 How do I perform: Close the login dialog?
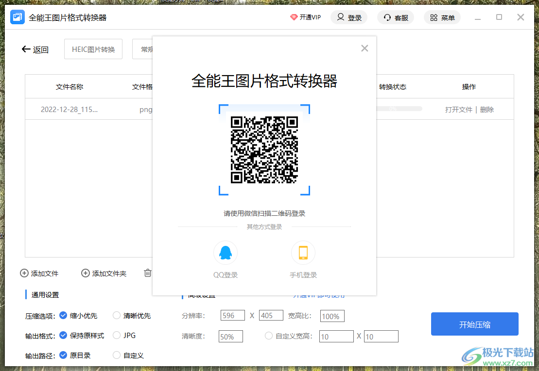click(x=365, y=48)
